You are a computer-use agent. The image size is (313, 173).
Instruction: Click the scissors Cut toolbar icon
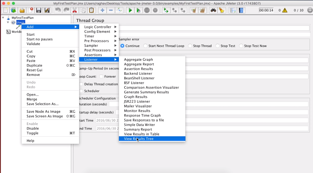pos(75,10)
